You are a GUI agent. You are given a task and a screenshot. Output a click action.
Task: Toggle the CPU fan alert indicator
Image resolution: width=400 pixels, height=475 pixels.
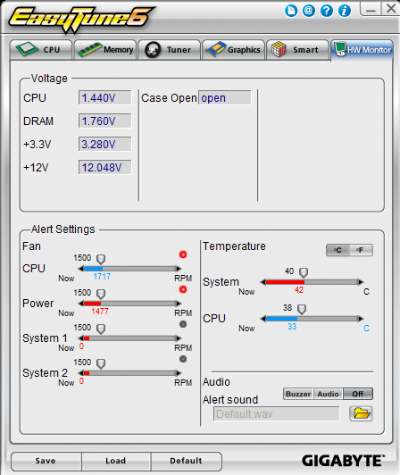183,254
